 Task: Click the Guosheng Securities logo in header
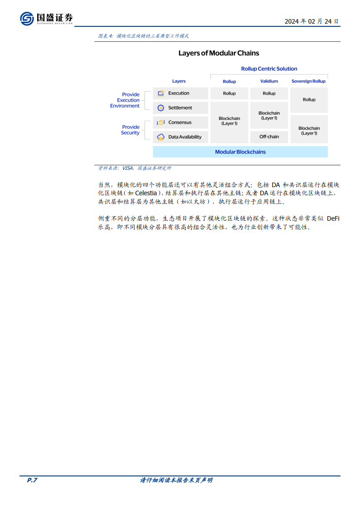46,19
